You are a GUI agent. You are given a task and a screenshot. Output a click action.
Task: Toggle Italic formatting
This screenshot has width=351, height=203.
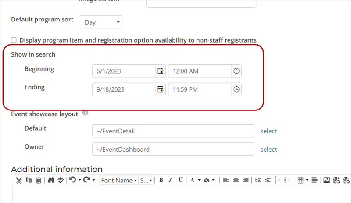click(x=171, y=180)
